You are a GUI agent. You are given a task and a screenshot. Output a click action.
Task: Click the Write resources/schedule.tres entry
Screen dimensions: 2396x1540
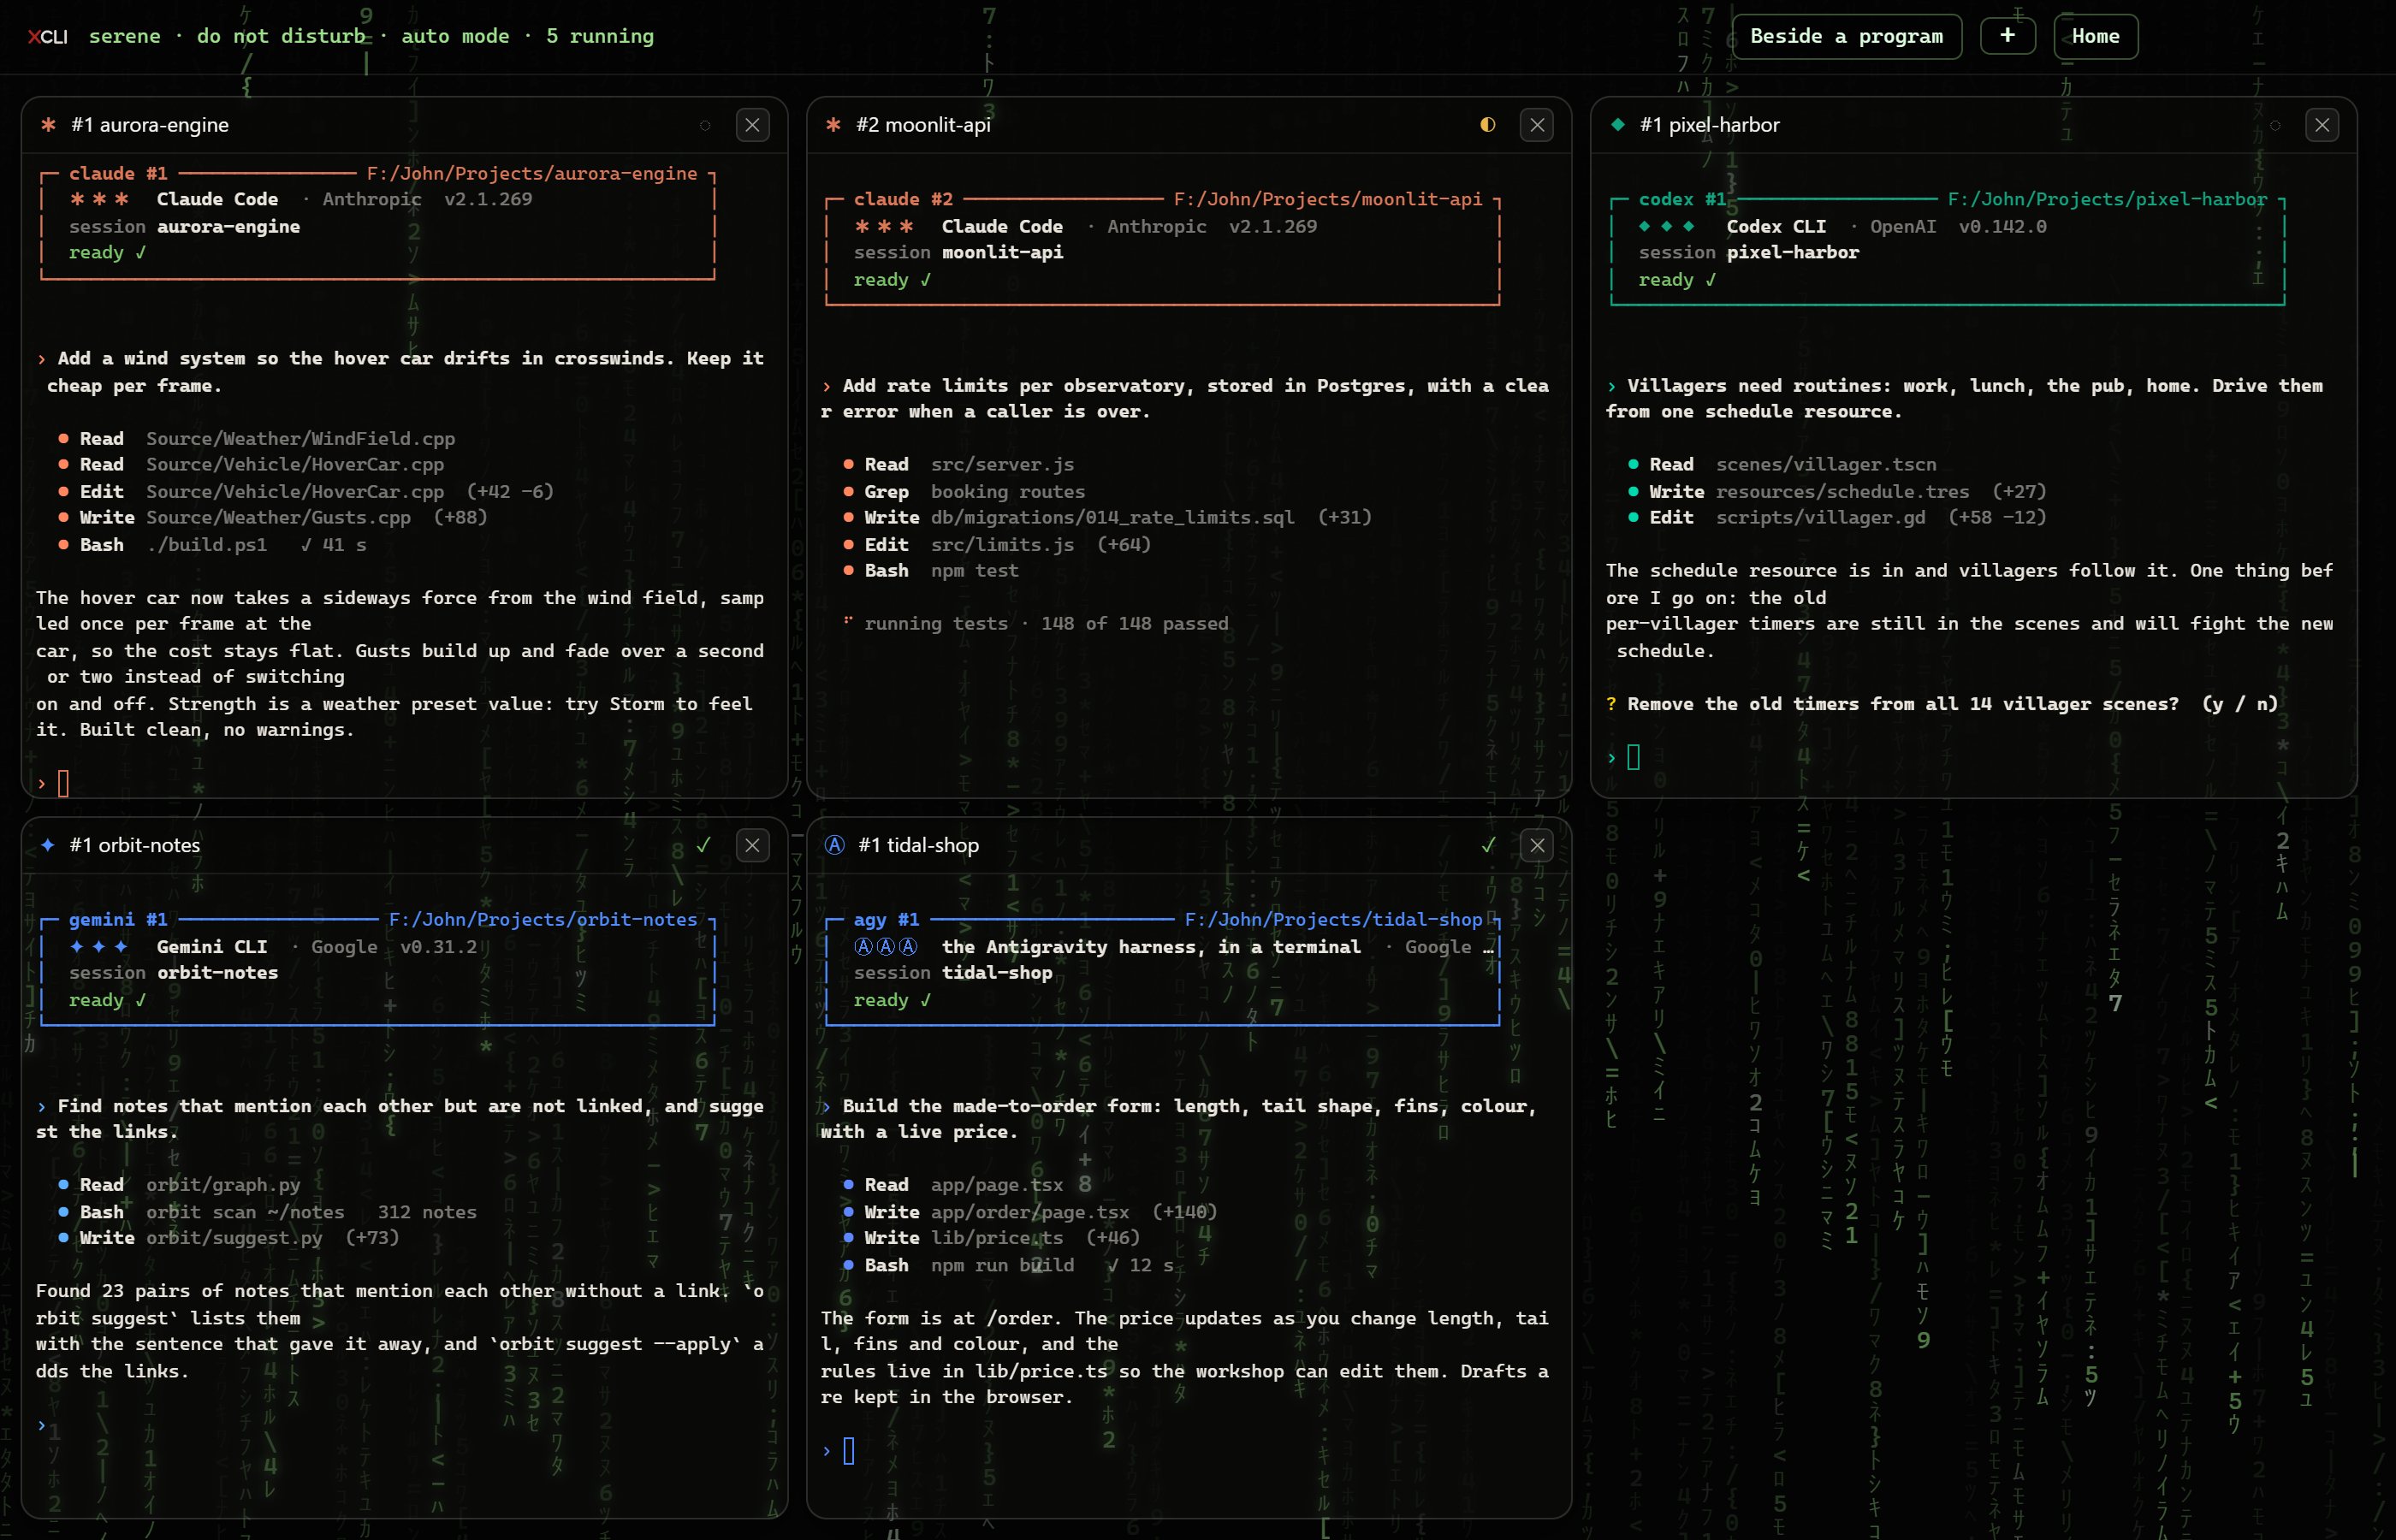point(1837,491)
